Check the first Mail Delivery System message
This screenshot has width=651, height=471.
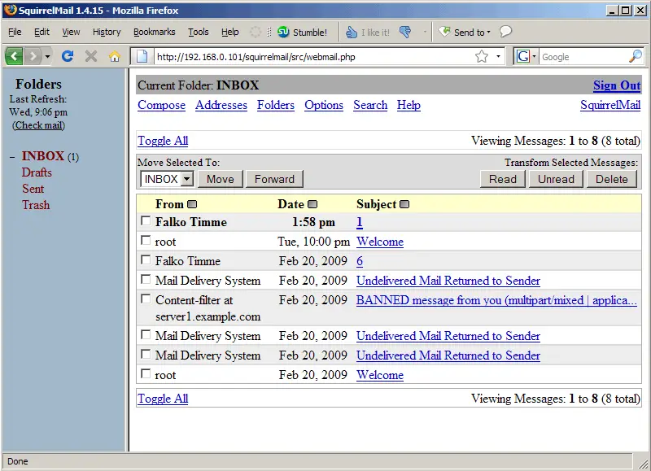pyautogui.click(x=146, y=279)
